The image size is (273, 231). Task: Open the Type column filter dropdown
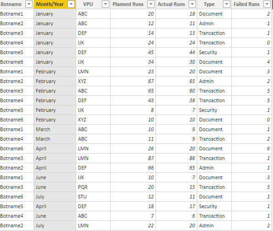227,4
